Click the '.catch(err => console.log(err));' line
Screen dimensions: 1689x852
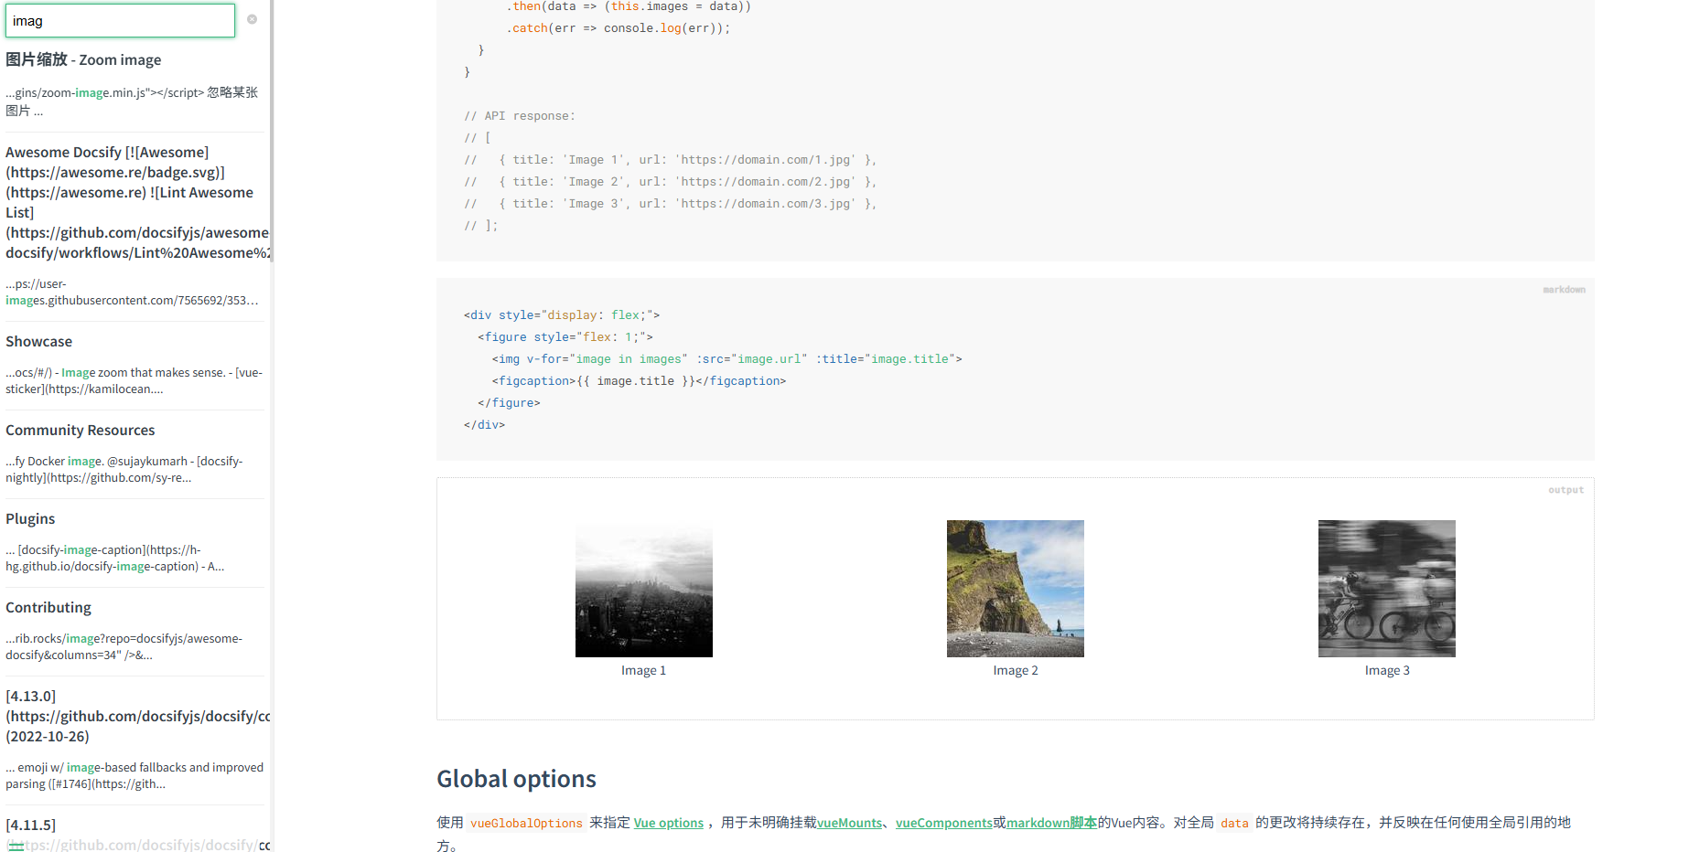tap(619, 28)
